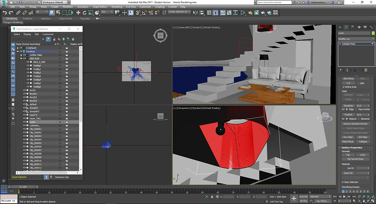Toggle visibility eye of IKEA Sofa

[x=24, y=59]
